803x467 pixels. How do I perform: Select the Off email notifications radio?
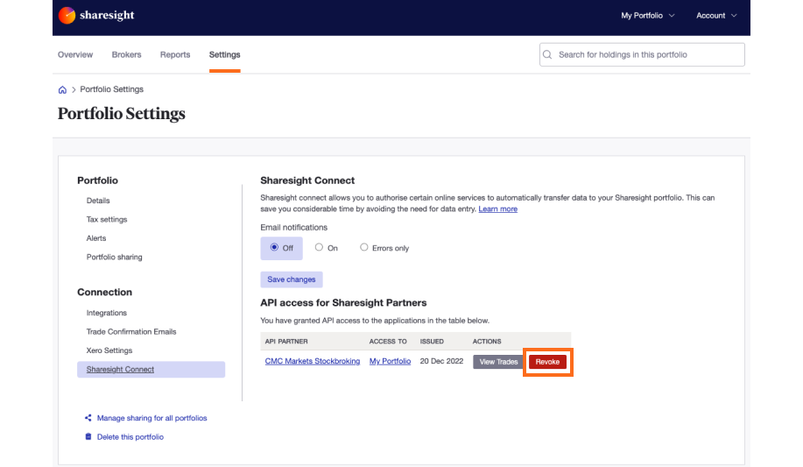274,247
